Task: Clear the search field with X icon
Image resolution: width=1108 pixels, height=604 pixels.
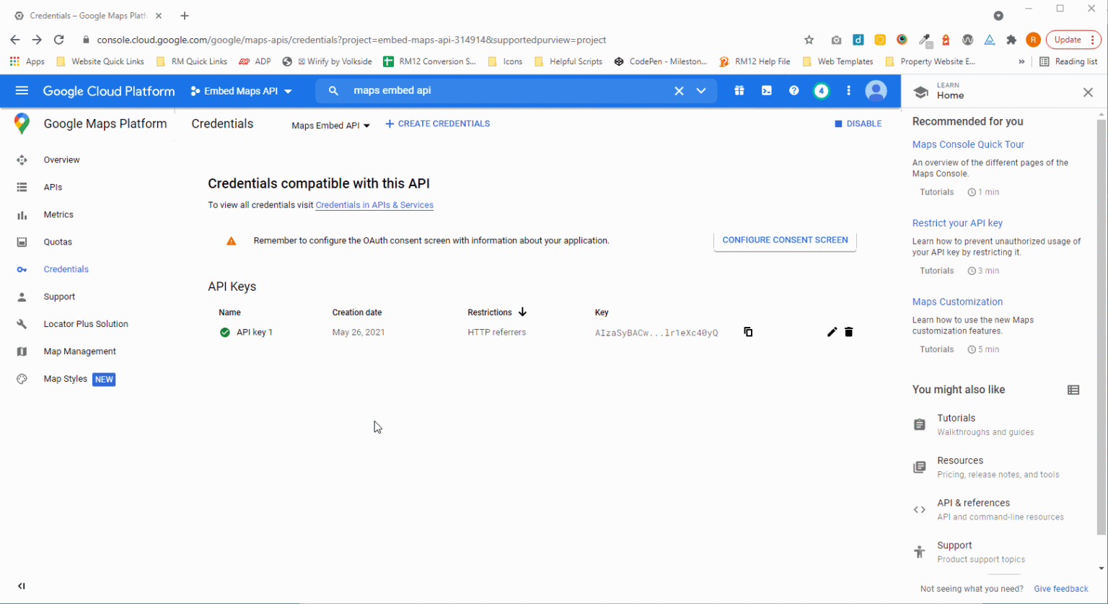Action: click(679, 91)
